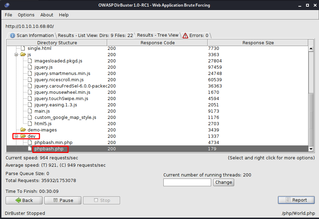The width and height of the screenshot is (319, 219).
Task: Click the jquery.js file icon
Action: click(x=30, y=67)
